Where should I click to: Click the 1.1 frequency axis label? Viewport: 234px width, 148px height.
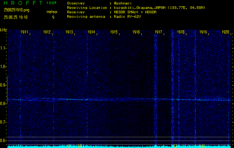tap(3, 48)
